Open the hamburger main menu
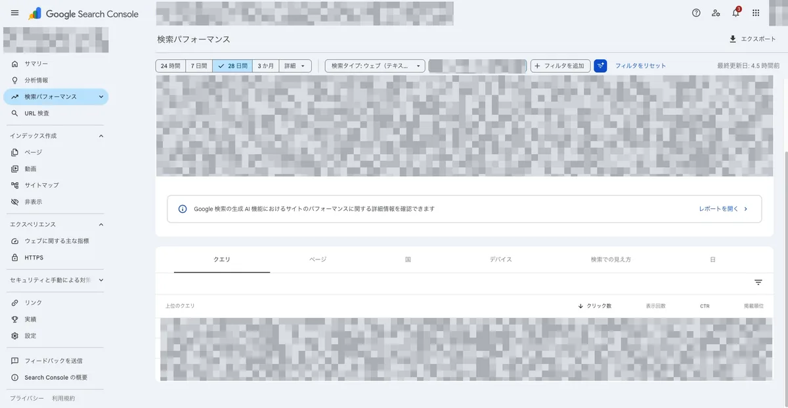This screenshot has width=788, height=408. [x=14, y=13]
